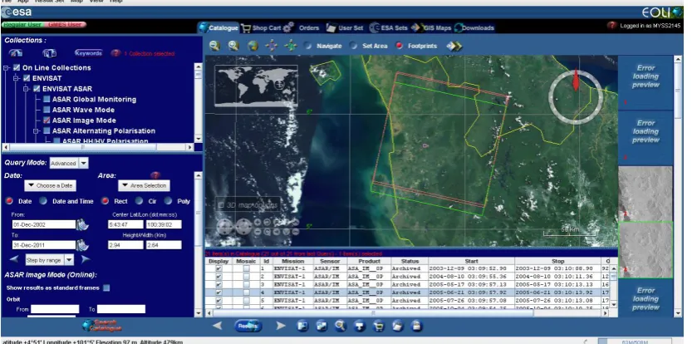Toggle On Line Collections checkbox

click(x=17, y=67)
